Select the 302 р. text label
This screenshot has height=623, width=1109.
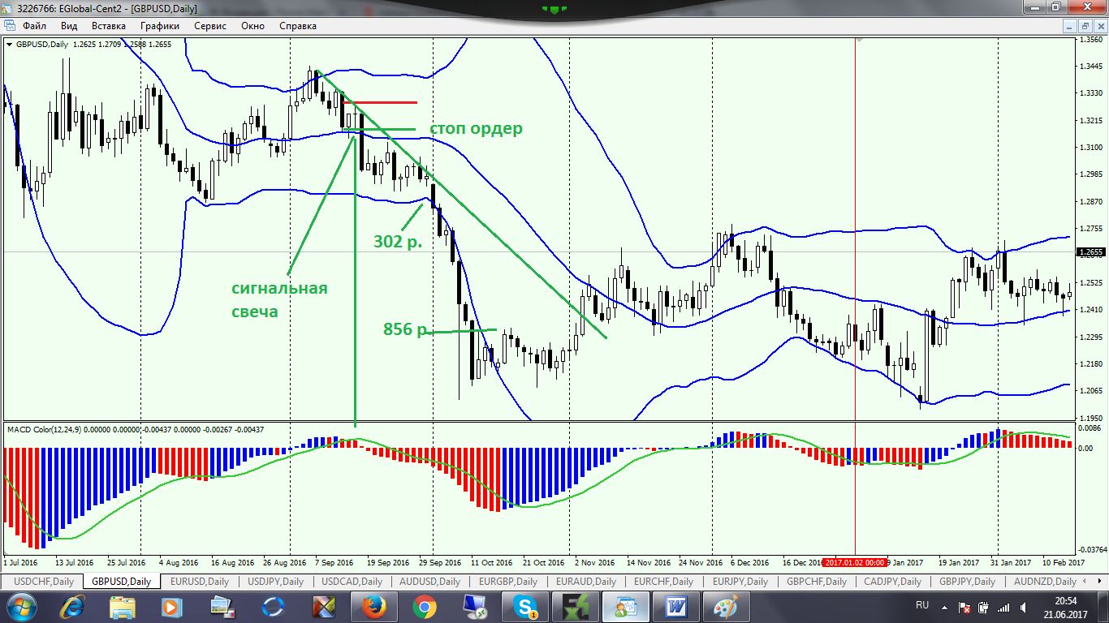click(x=398, y=241)
